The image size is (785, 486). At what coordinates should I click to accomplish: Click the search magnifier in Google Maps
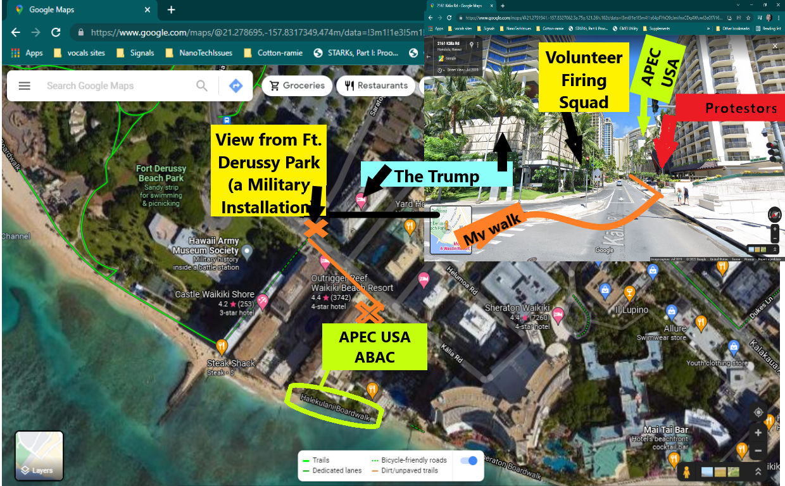(201, 85)
